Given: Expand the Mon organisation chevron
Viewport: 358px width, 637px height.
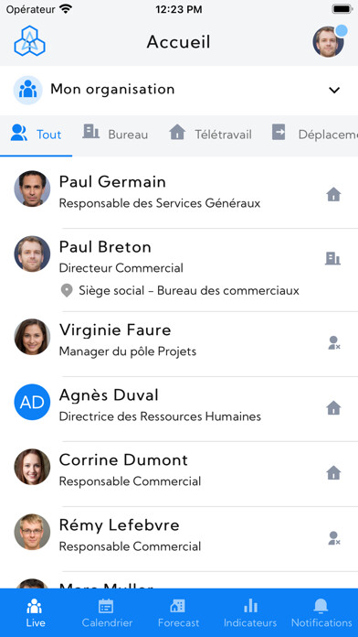Looking at the screenshot, I should point(334,91).
